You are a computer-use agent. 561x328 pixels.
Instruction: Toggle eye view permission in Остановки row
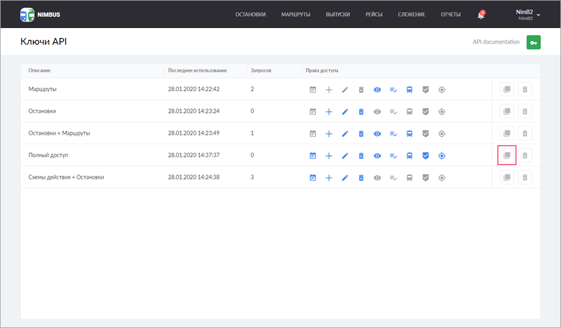(377, 112)
